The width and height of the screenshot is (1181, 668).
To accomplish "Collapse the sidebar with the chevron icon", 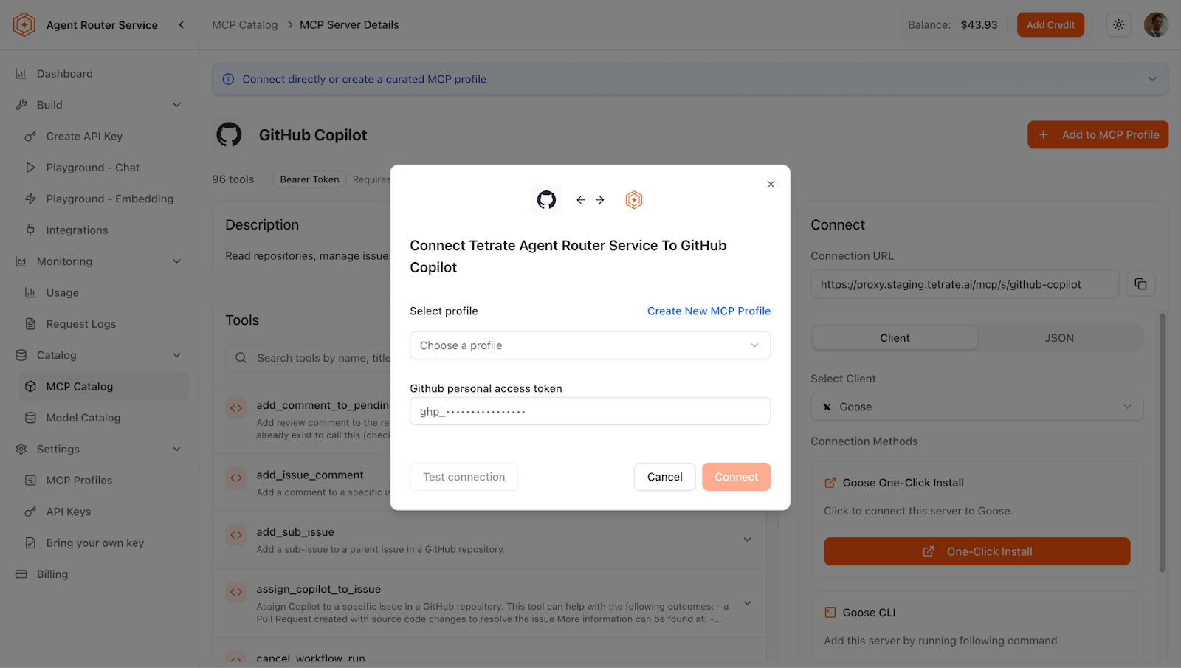I will (182, 25).
